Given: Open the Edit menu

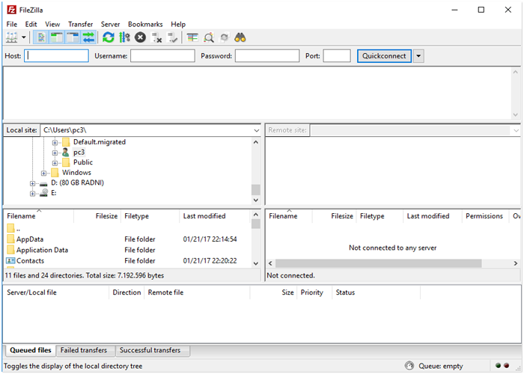Looking at the screenshot, I should point(31,25).
